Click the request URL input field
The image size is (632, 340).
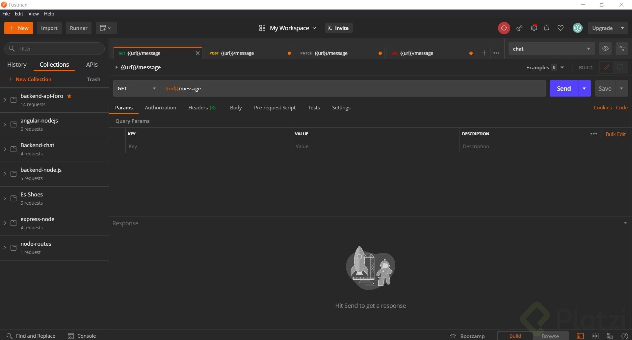(x=353, y=89)
